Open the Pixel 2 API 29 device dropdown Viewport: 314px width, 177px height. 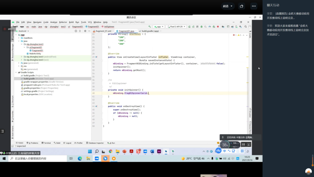point(176,27)
